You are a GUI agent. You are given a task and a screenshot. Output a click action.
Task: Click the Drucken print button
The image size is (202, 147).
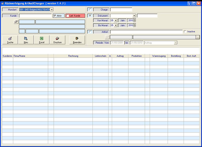(57, 40)
